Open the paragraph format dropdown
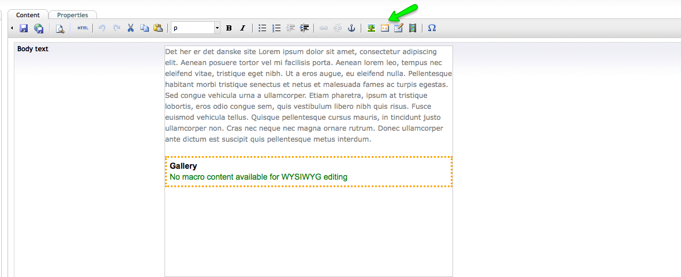Viewport: 681px width, 277px height. [x=217, y=28]
